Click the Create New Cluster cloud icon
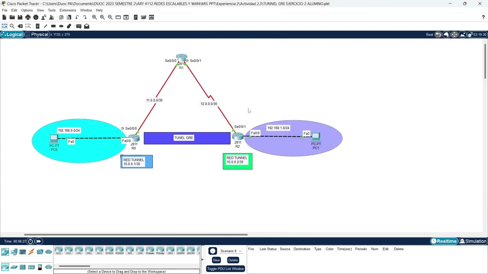Viewport: 488px width, 274px height. pos(446,35)
